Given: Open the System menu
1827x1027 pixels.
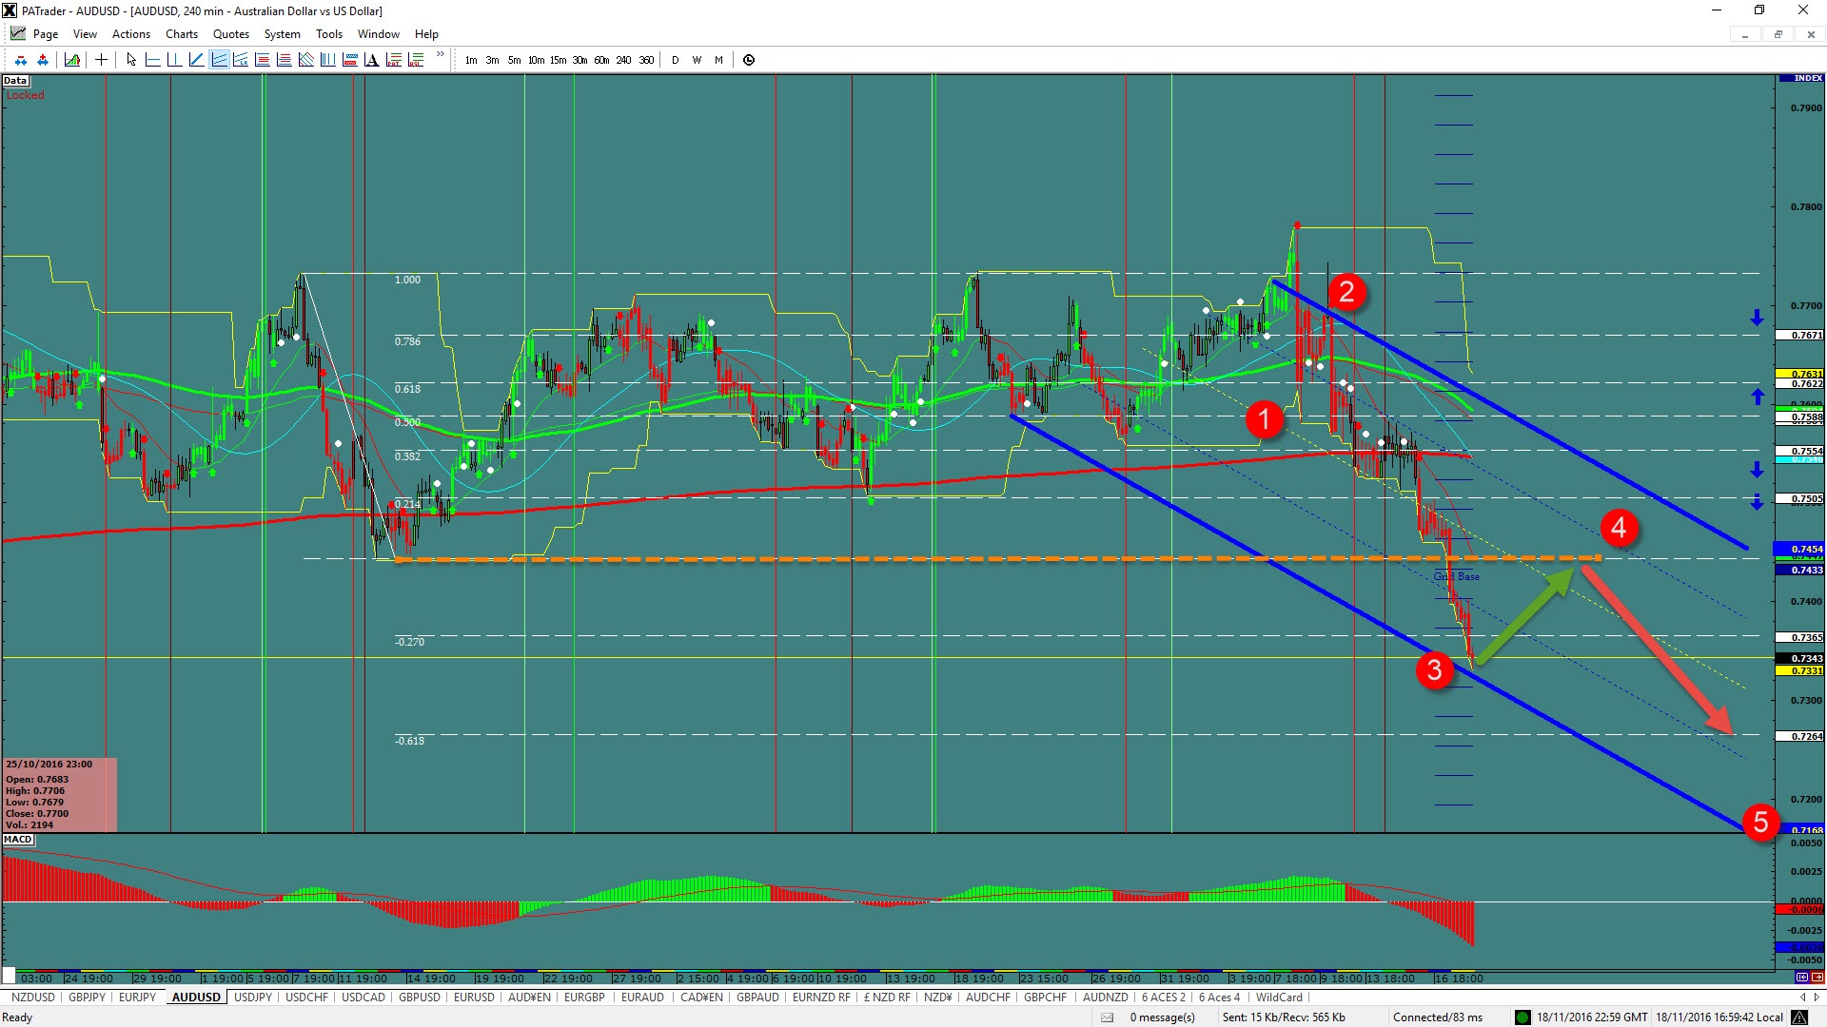Looking at the screenshot, I should (283, 33).
